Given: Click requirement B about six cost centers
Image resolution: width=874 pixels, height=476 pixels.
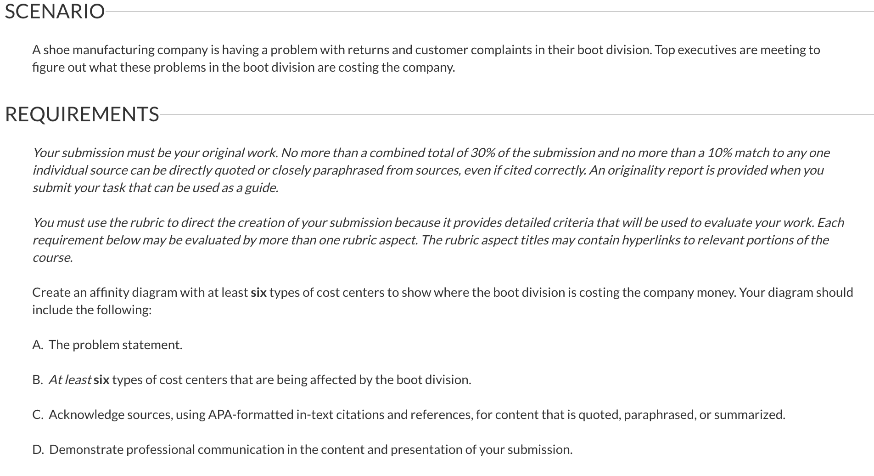Looking at the screenshot, I should [252, 380].
